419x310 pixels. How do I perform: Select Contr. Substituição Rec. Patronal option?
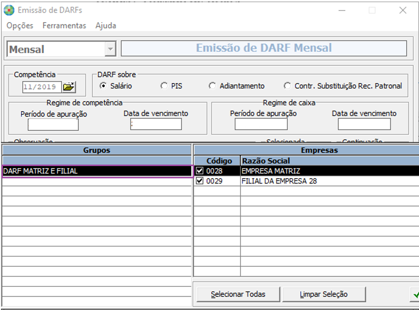coord(287,85)
